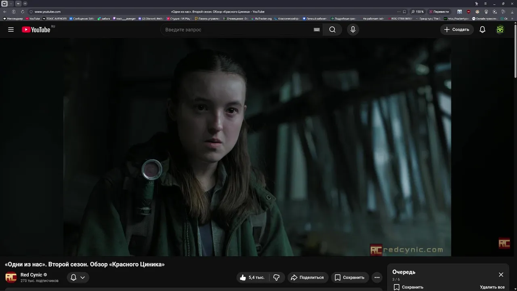Screen dimensions: 517x291
Task: Click Перевести to translate the page
Action: tap(439, 12)
